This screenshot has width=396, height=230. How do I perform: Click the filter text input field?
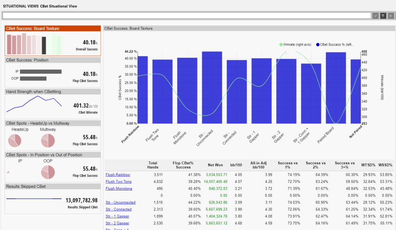(x=187, y=16)
